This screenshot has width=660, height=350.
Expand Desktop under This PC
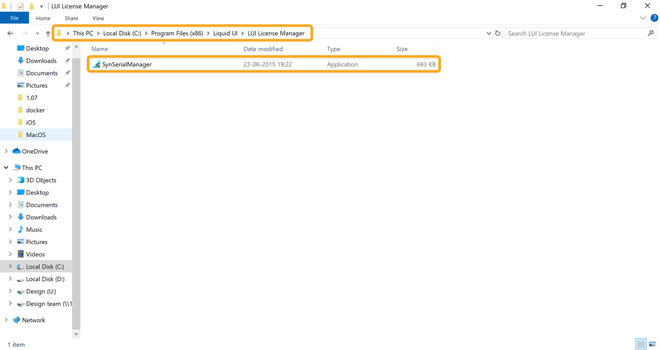click(x=10, y=193)
